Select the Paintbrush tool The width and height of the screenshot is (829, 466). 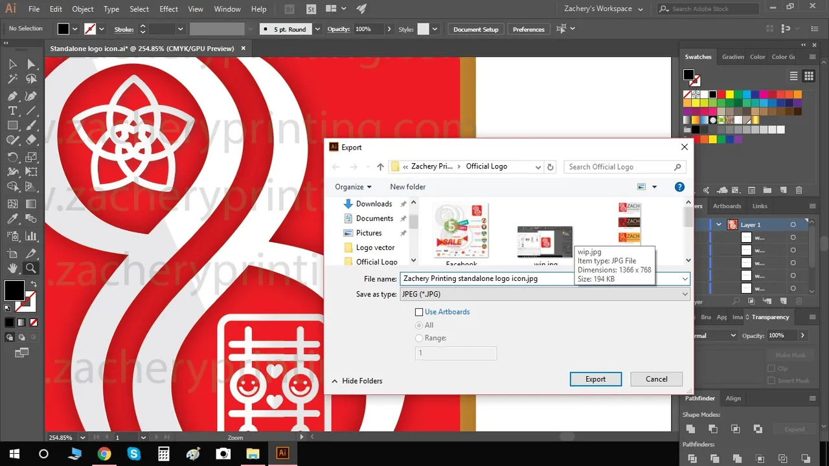(x=31, y=126)
